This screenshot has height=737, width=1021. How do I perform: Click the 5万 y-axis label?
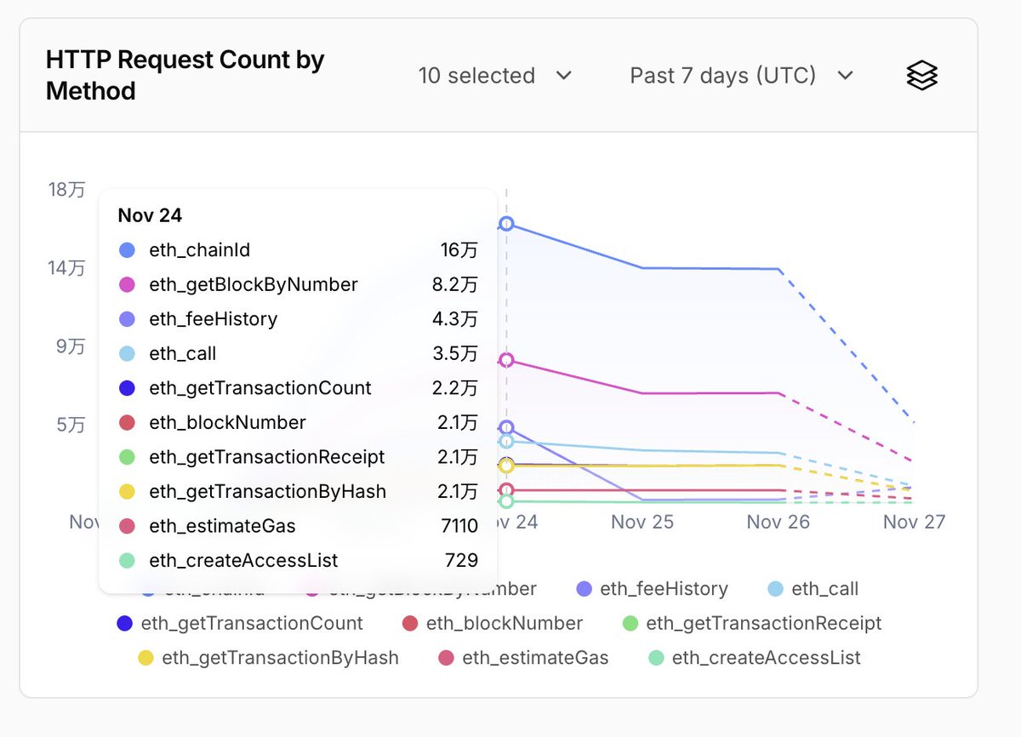71,424
